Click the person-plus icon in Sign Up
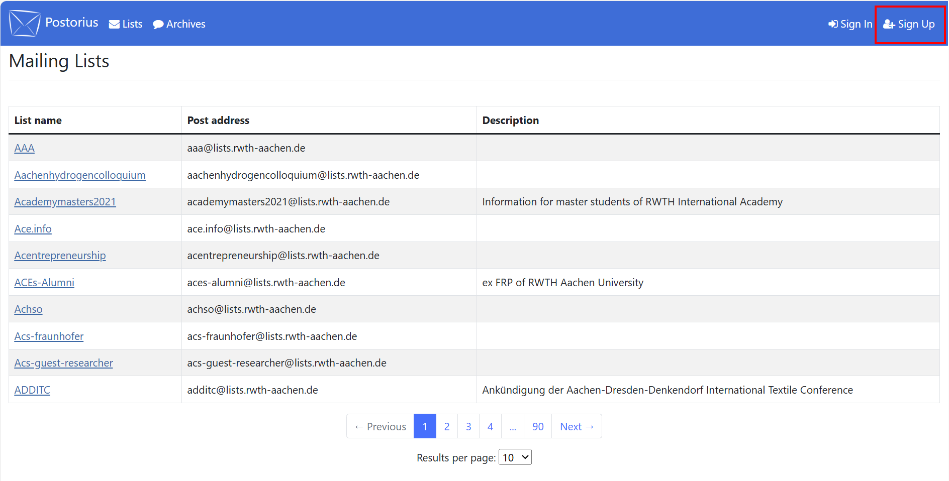 point(889,24)
